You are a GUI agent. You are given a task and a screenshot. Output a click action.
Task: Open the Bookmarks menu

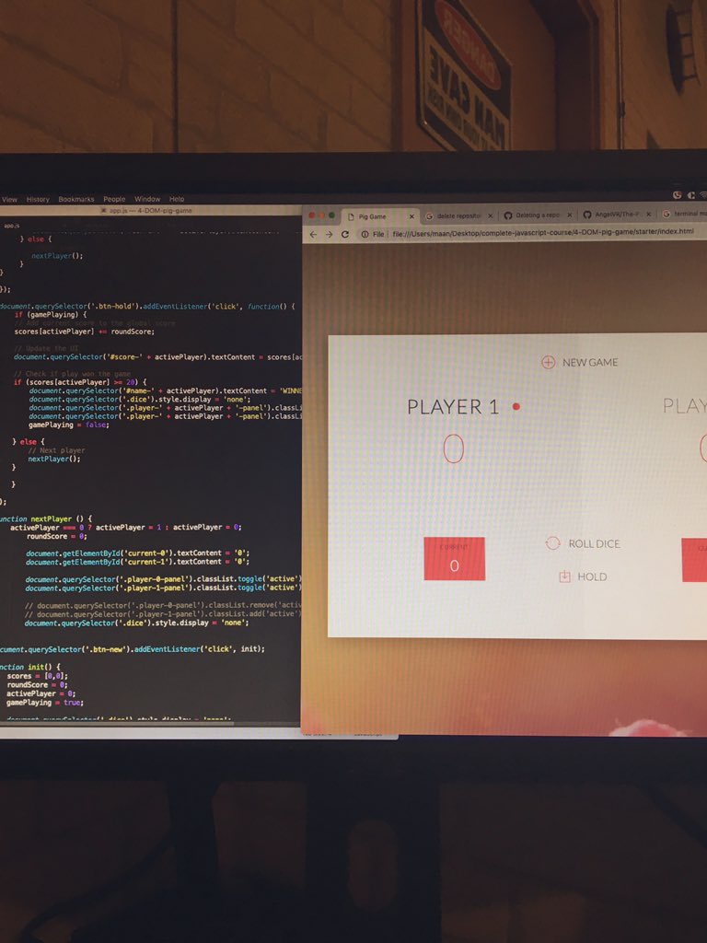pos(76,199)
